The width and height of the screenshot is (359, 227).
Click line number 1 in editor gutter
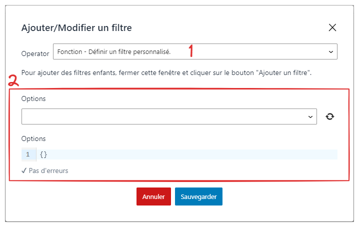[28, 154]
